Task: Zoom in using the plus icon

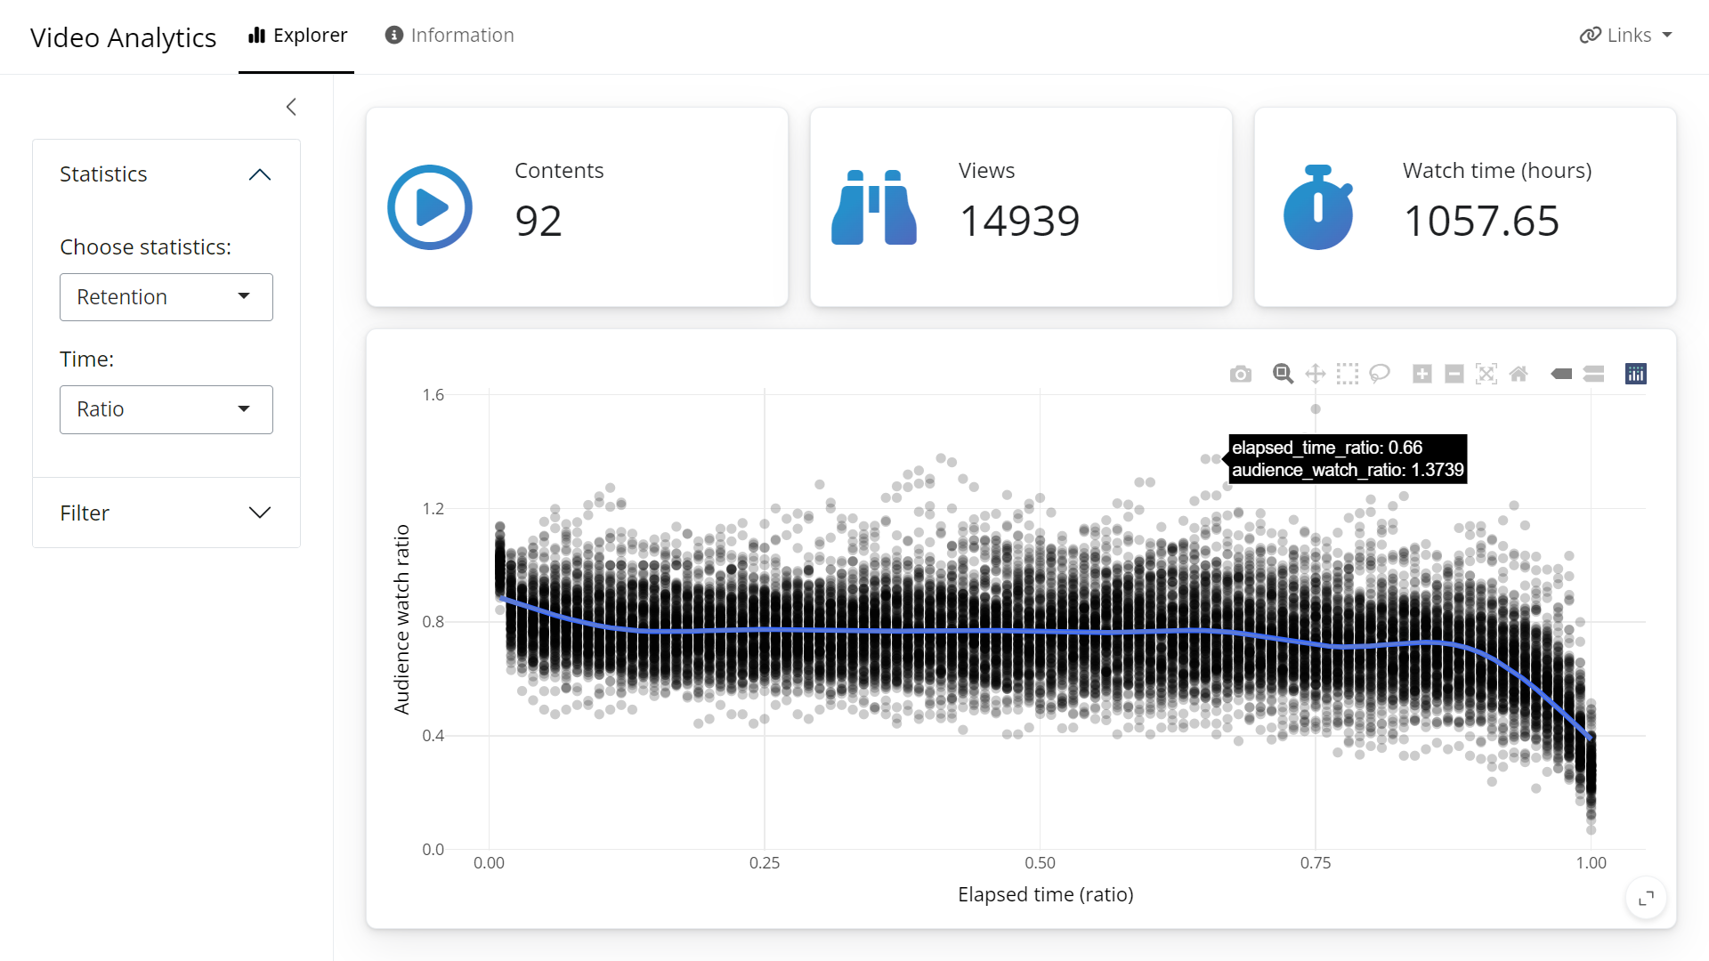Action: (1421, 374)
